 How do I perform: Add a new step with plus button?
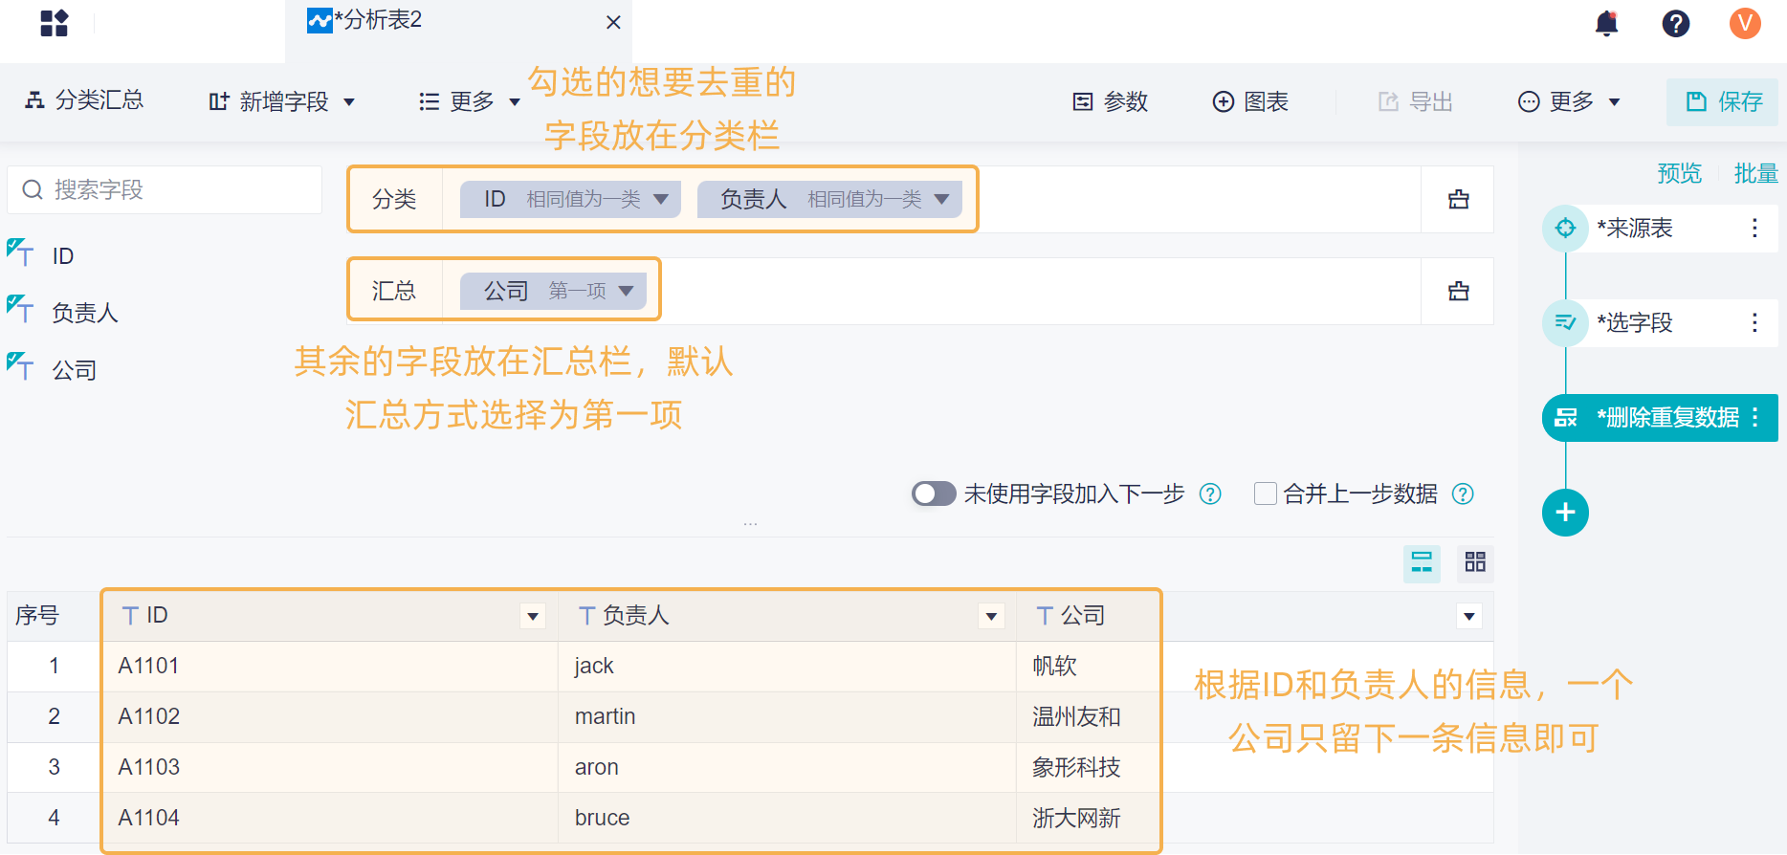click(1565, 513)
